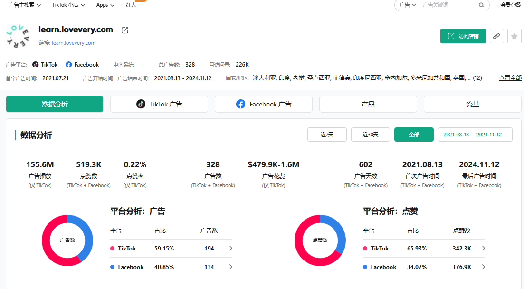
Task: Click TikTok platform icon in ad platforms
Action: [x=36, y=65]
